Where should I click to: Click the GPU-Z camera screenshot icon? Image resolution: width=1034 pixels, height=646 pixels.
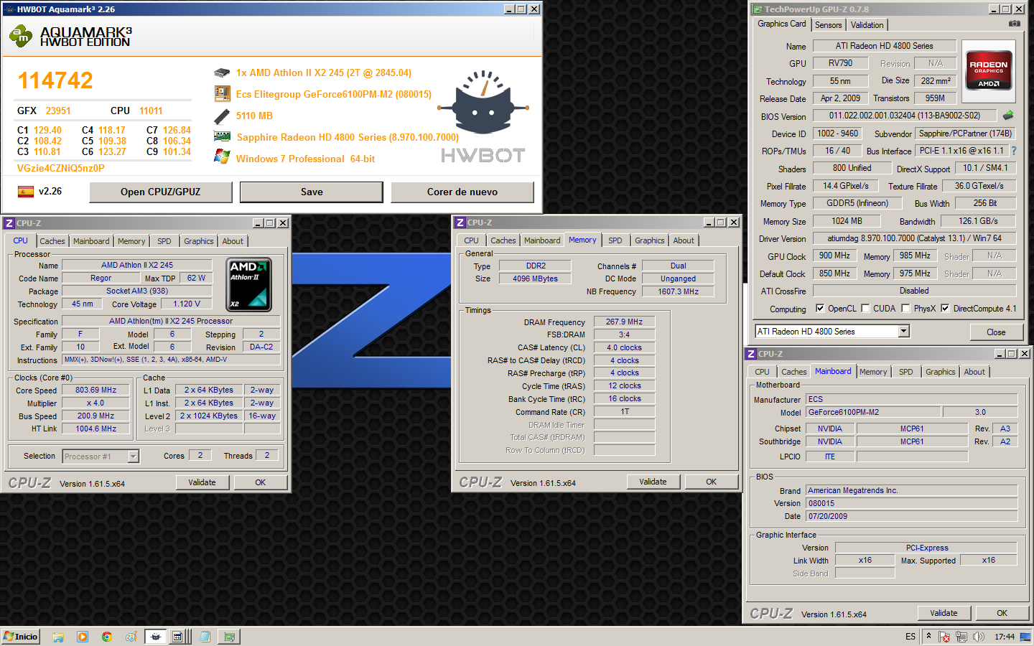click(x=1015, y=24)
